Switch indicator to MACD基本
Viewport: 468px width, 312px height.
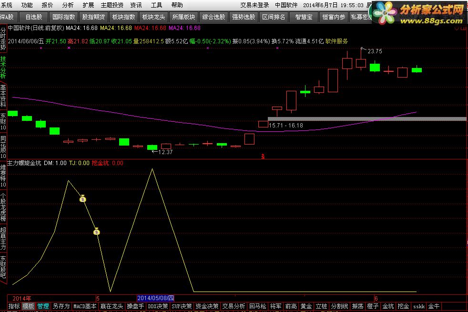tap(85, 306)
